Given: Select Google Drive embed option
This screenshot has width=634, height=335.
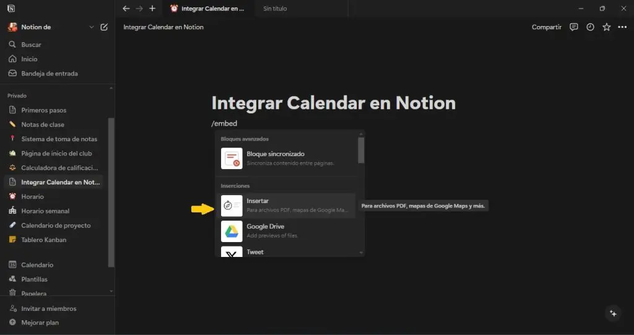Looking at the screenshot, I should point(285,231).
